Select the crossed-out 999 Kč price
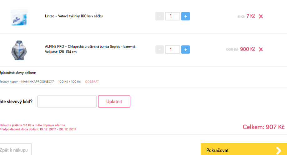This screenshot has width=287, height=155. [232, 49]
